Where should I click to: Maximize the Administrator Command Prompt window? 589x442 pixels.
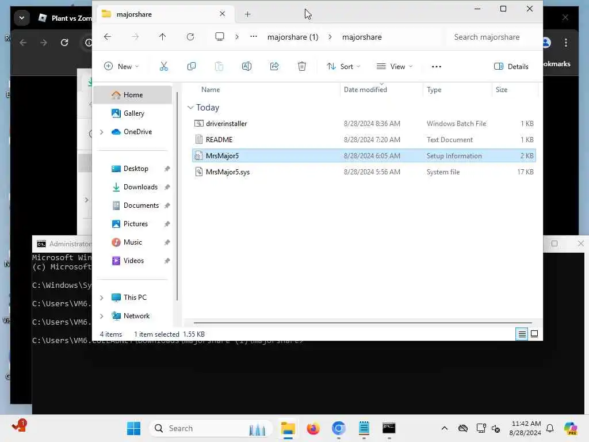[x=554, y=243]
